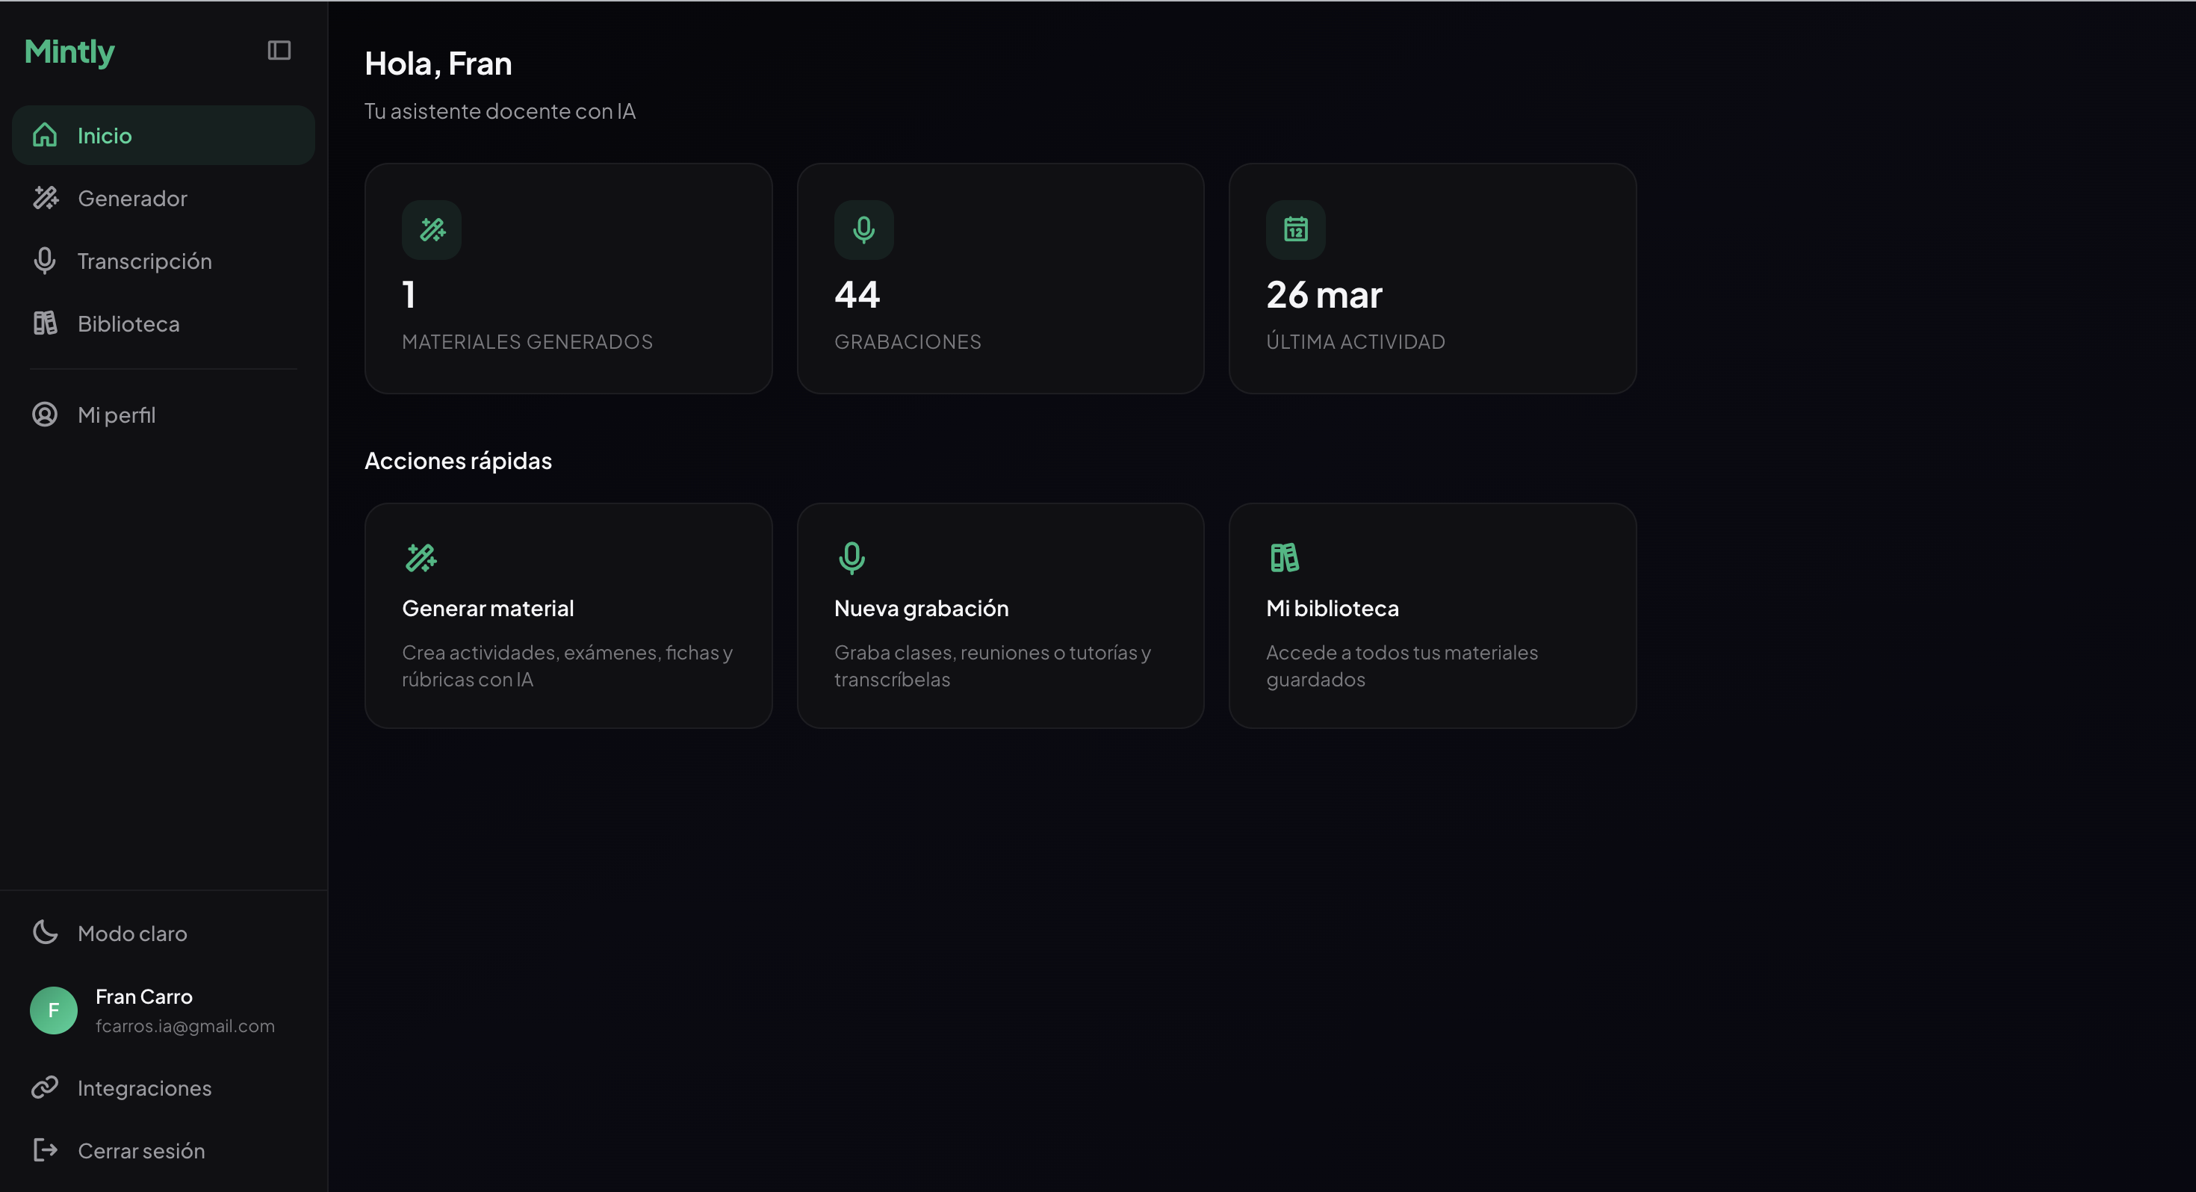Collapse the sidebar with the panel toggle

point(279,50)
